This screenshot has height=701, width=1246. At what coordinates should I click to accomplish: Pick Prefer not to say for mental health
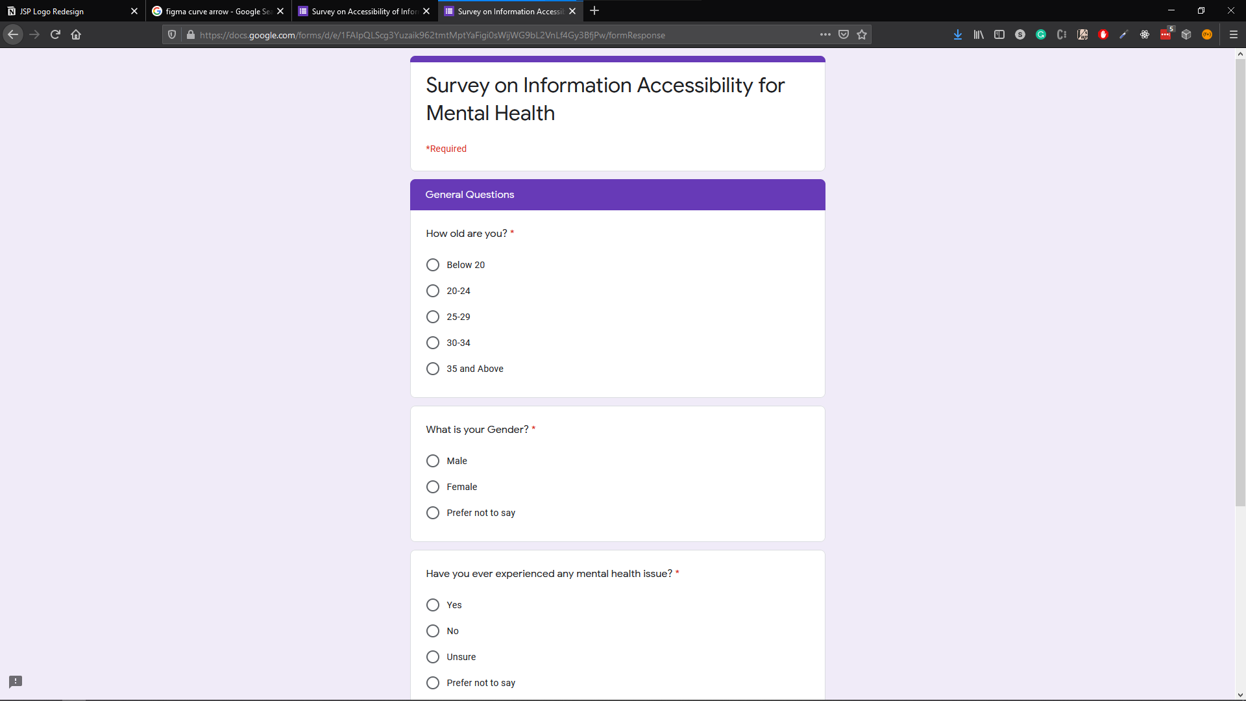click(433, 683)
